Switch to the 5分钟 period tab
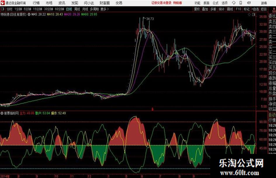Image resolution: width=276 pixels, height=178 pixels. click(x=27, y=9)
